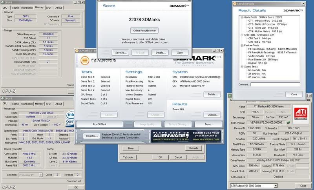The image size is (314, 190).
Task: Click the More button in background dialog
Action: click(x=131, y=148)
